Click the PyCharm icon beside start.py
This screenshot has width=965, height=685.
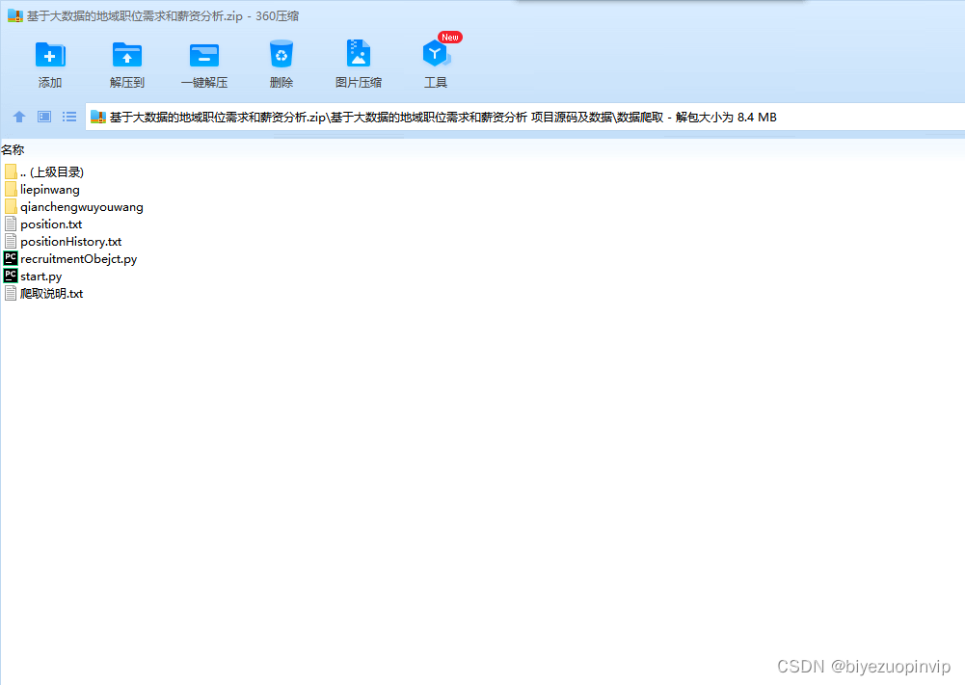click(9, 276)
